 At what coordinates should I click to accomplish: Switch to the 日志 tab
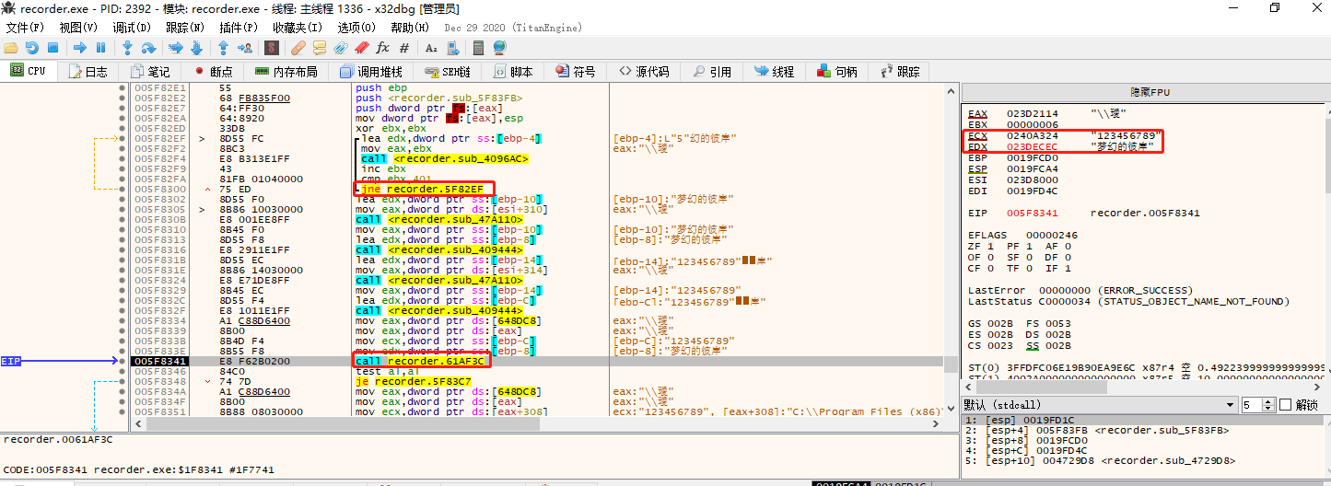87,71
